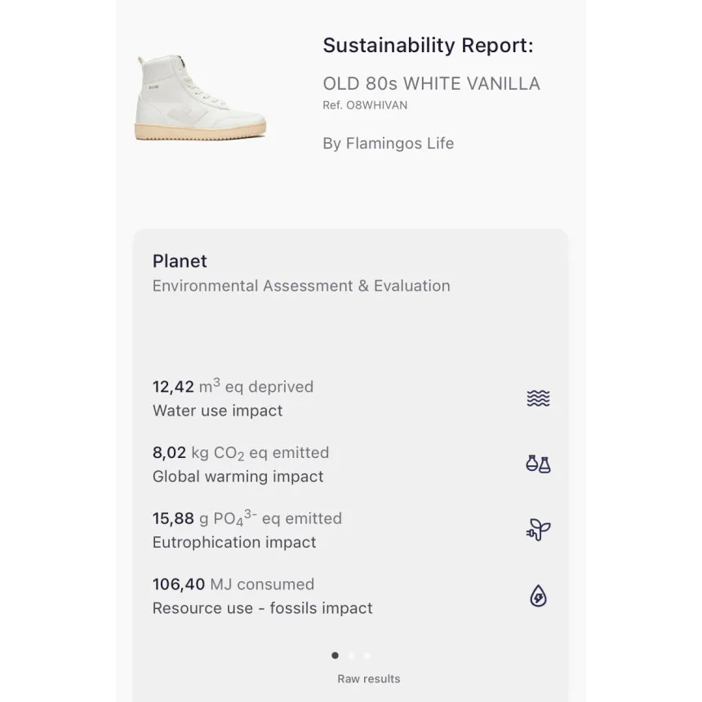Select the Water use impact row

coord(351,398)
